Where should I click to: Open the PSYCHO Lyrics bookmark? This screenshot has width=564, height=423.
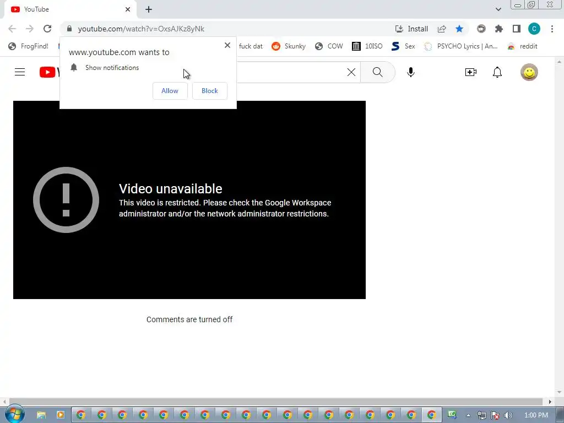pos(461,46)
